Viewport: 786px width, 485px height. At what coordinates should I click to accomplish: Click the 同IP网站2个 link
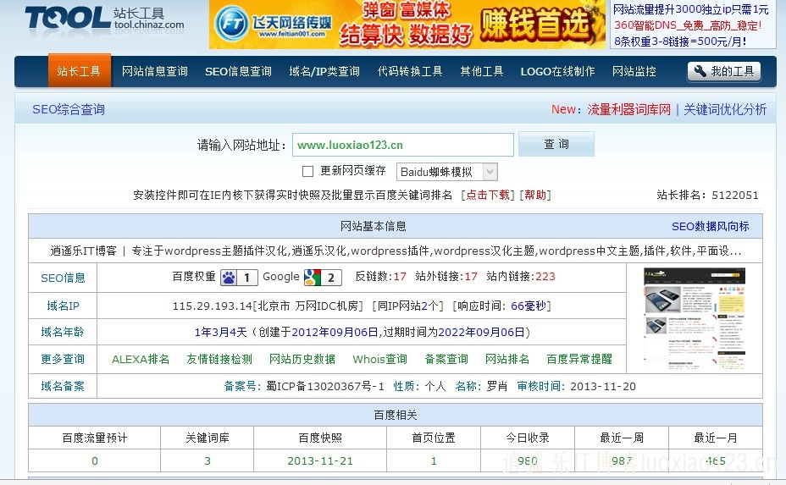[407, 306]
